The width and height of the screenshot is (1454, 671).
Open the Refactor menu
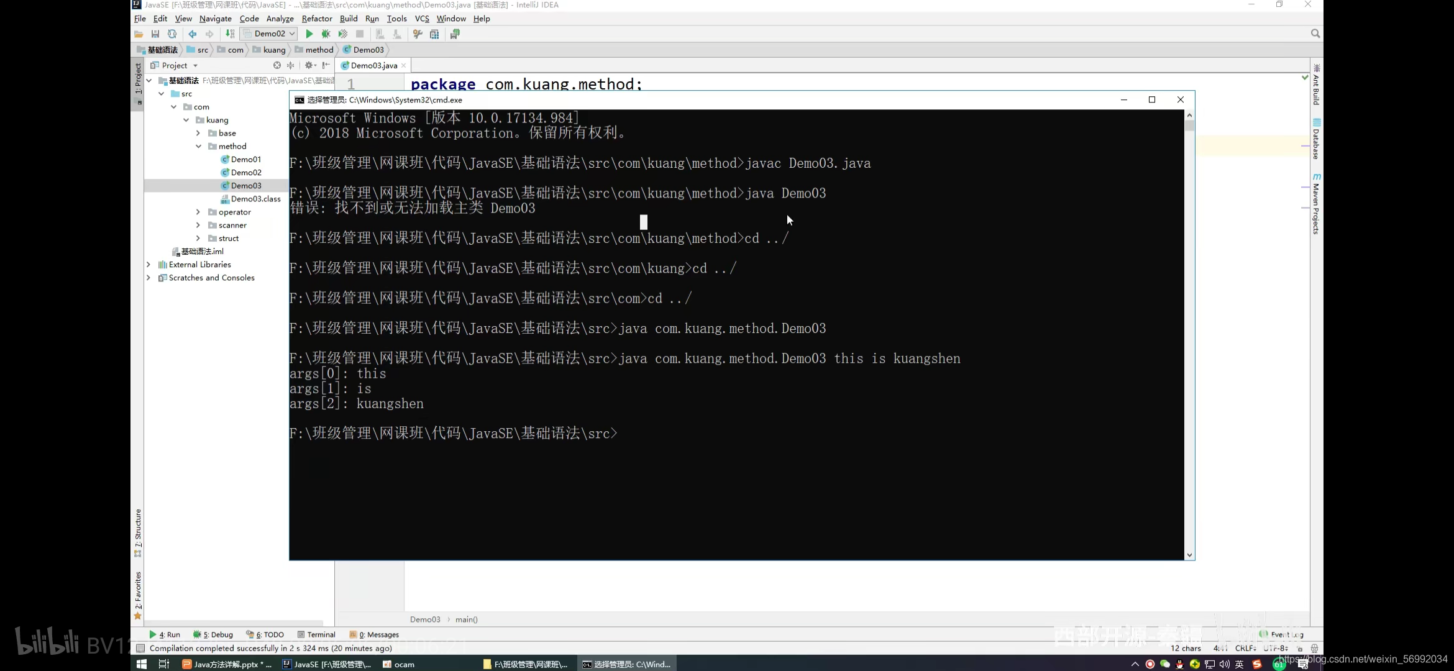317,19
